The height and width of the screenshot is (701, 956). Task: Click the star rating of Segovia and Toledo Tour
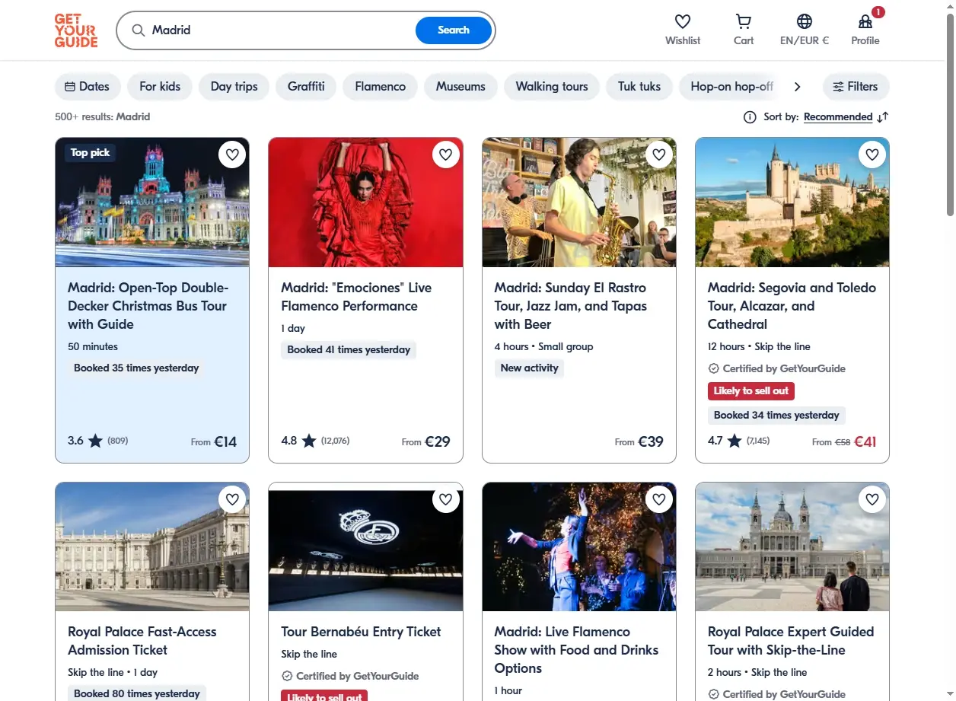tap(735, 441)
